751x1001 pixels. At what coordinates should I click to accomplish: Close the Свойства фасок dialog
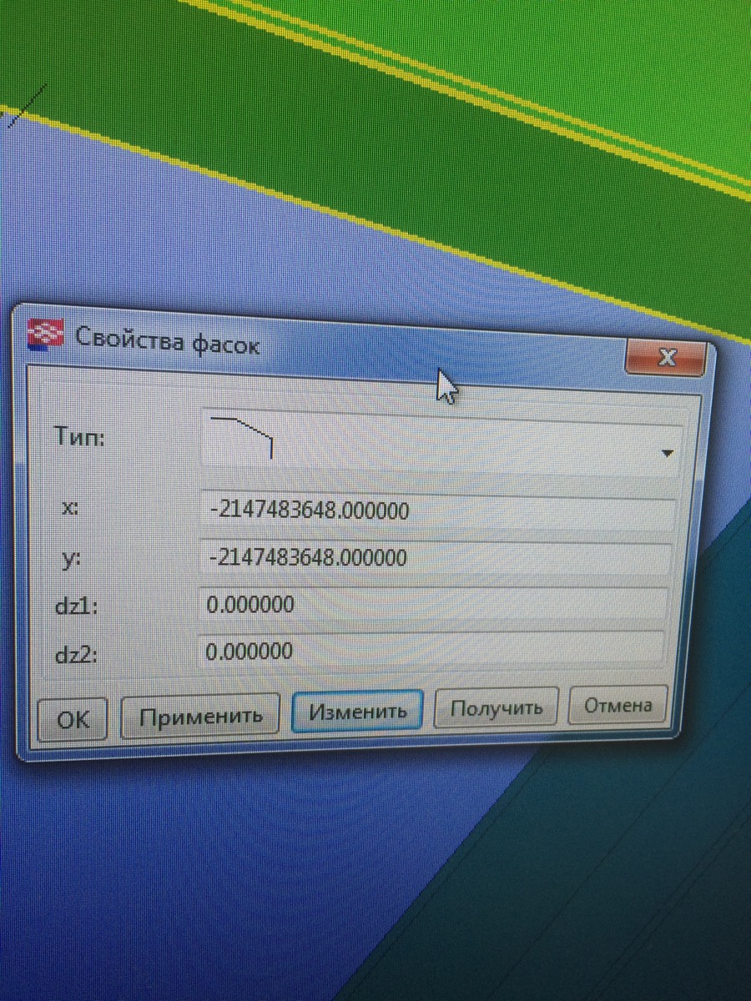pos(666,358)
